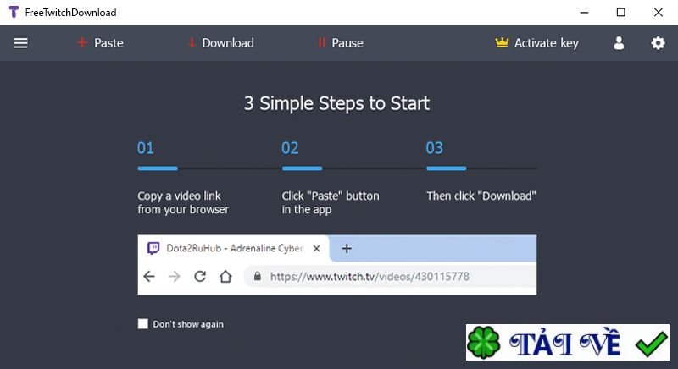Click the FreeTwitchDownload logo in title bar
This screenshot has width=678, height=369.
pos(14,12)
